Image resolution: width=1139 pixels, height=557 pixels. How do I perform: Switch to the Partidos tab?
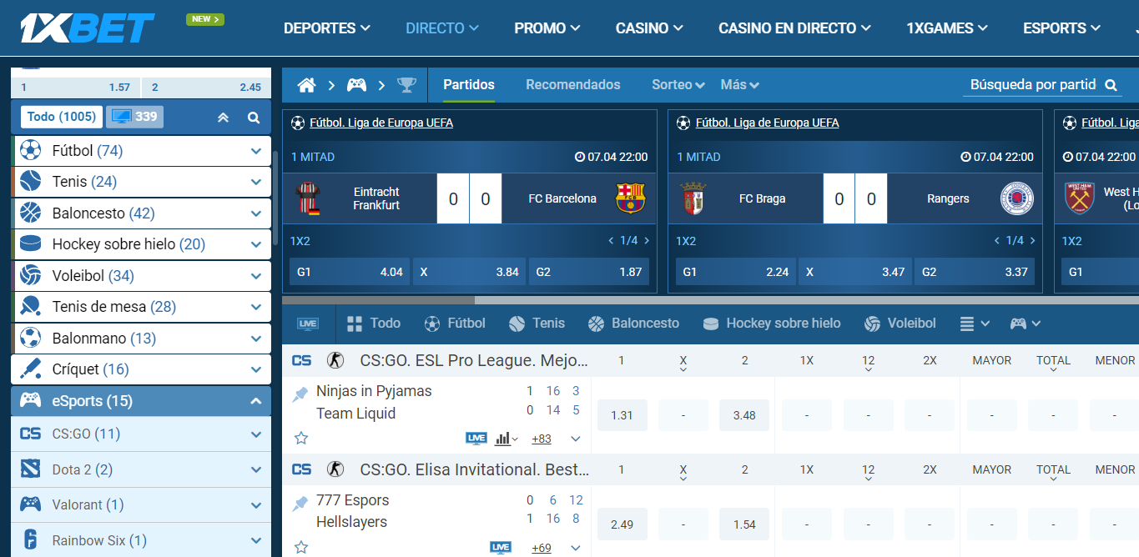[469, 85]
